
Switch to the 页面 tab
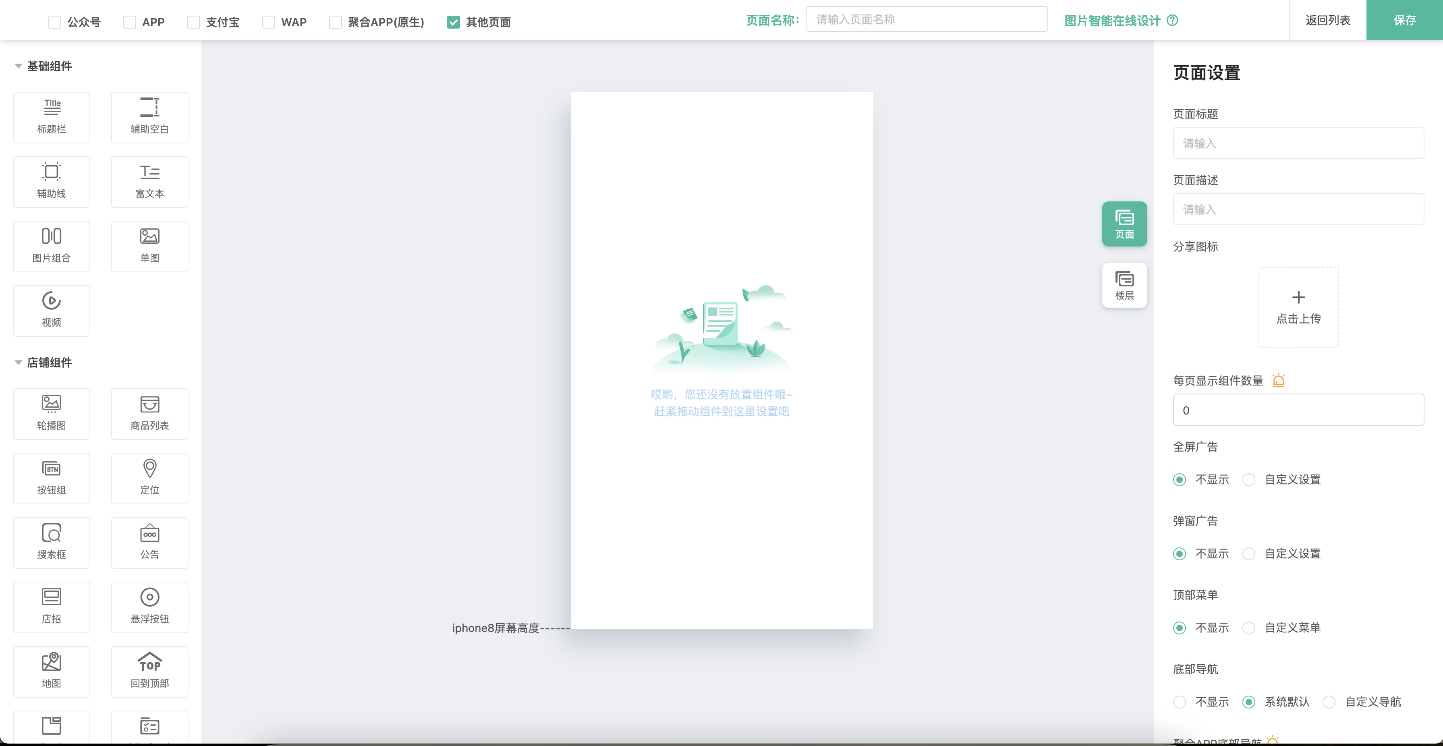pos(1124,224)
